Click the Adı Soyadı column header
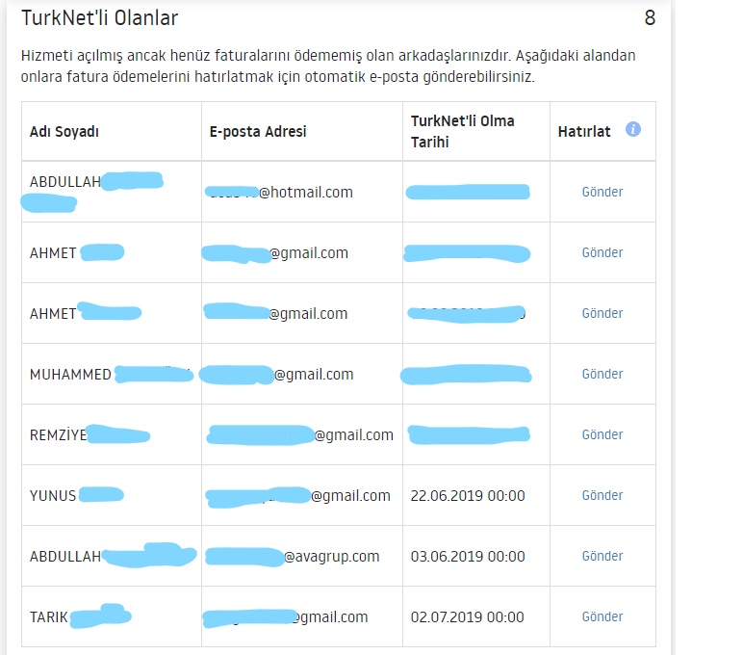Image resolution: width=743 pixels, height=655 pixels. (x=64, y=131)
